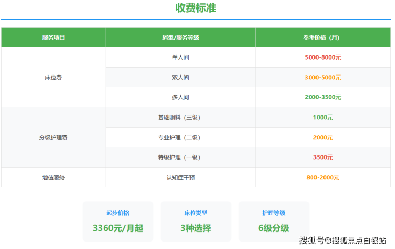The width and height of the screenshot is (395, 249).
Task: Select the 分级护理费 category cell
Action: coord(53,137)
